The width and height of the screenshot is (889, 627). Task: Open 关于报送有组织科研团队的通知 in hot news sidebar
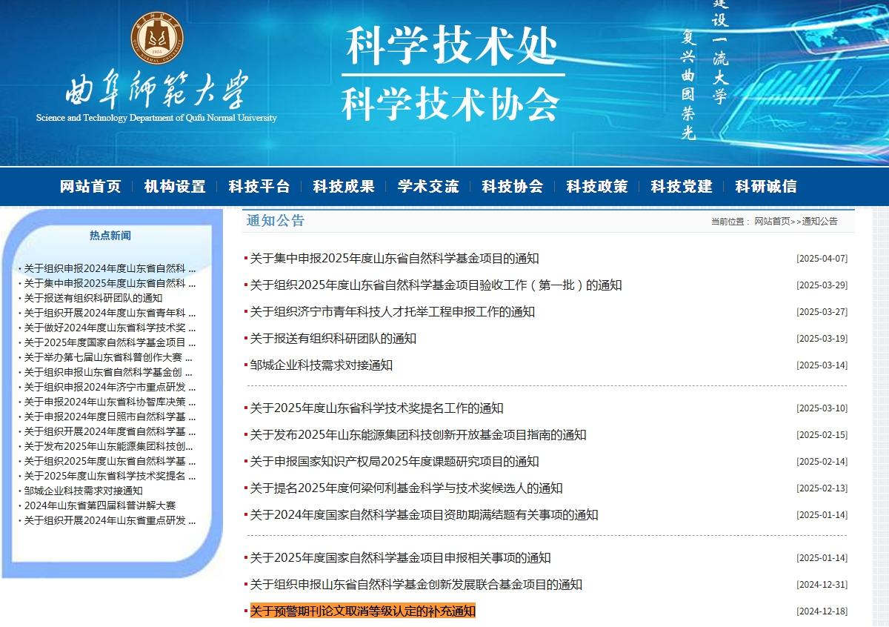[93, 298]
